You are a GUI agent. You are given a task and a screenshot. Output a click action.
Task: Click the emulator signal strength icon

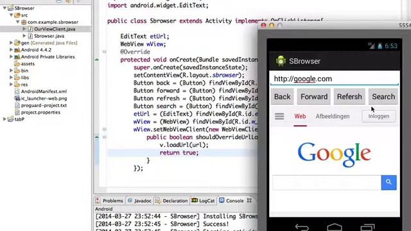pos(371,46)
